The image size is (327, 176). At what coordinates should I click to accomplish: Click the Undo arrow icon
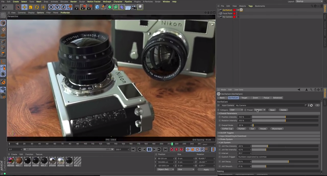click(x=5, y=7)
